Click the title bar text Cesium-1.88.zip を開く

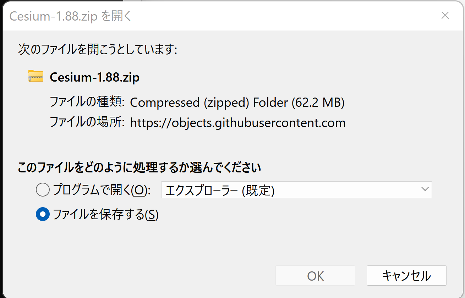(71, 16)
